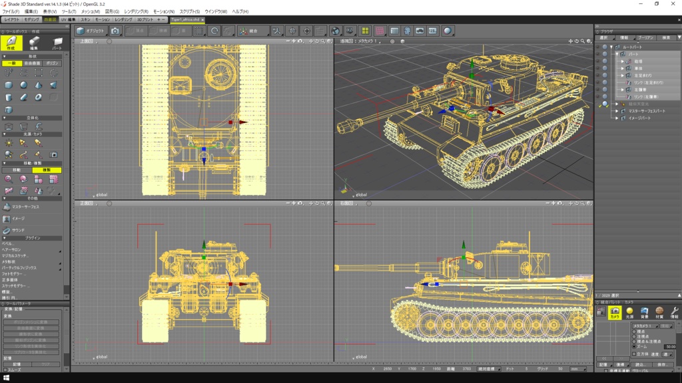The width and height of the screenshot is (682, 383).
Task: Click the camera icon in the control bar
Action: pyautogui.click(x=115, y=31)
